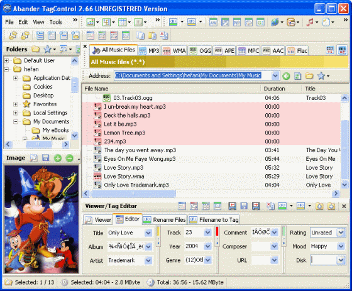This screenshot has height=291, width=352.
Task: Switch to the Flac filter tab
Action: point(297,51)
